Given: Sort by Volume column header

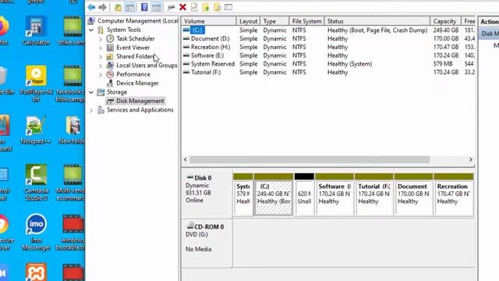Looking at the screenshot, I should point(209,21).
